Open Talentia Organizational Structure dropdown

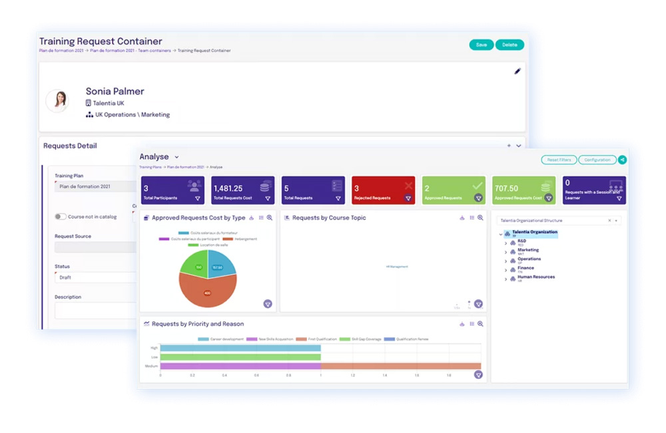coord(616,221)
